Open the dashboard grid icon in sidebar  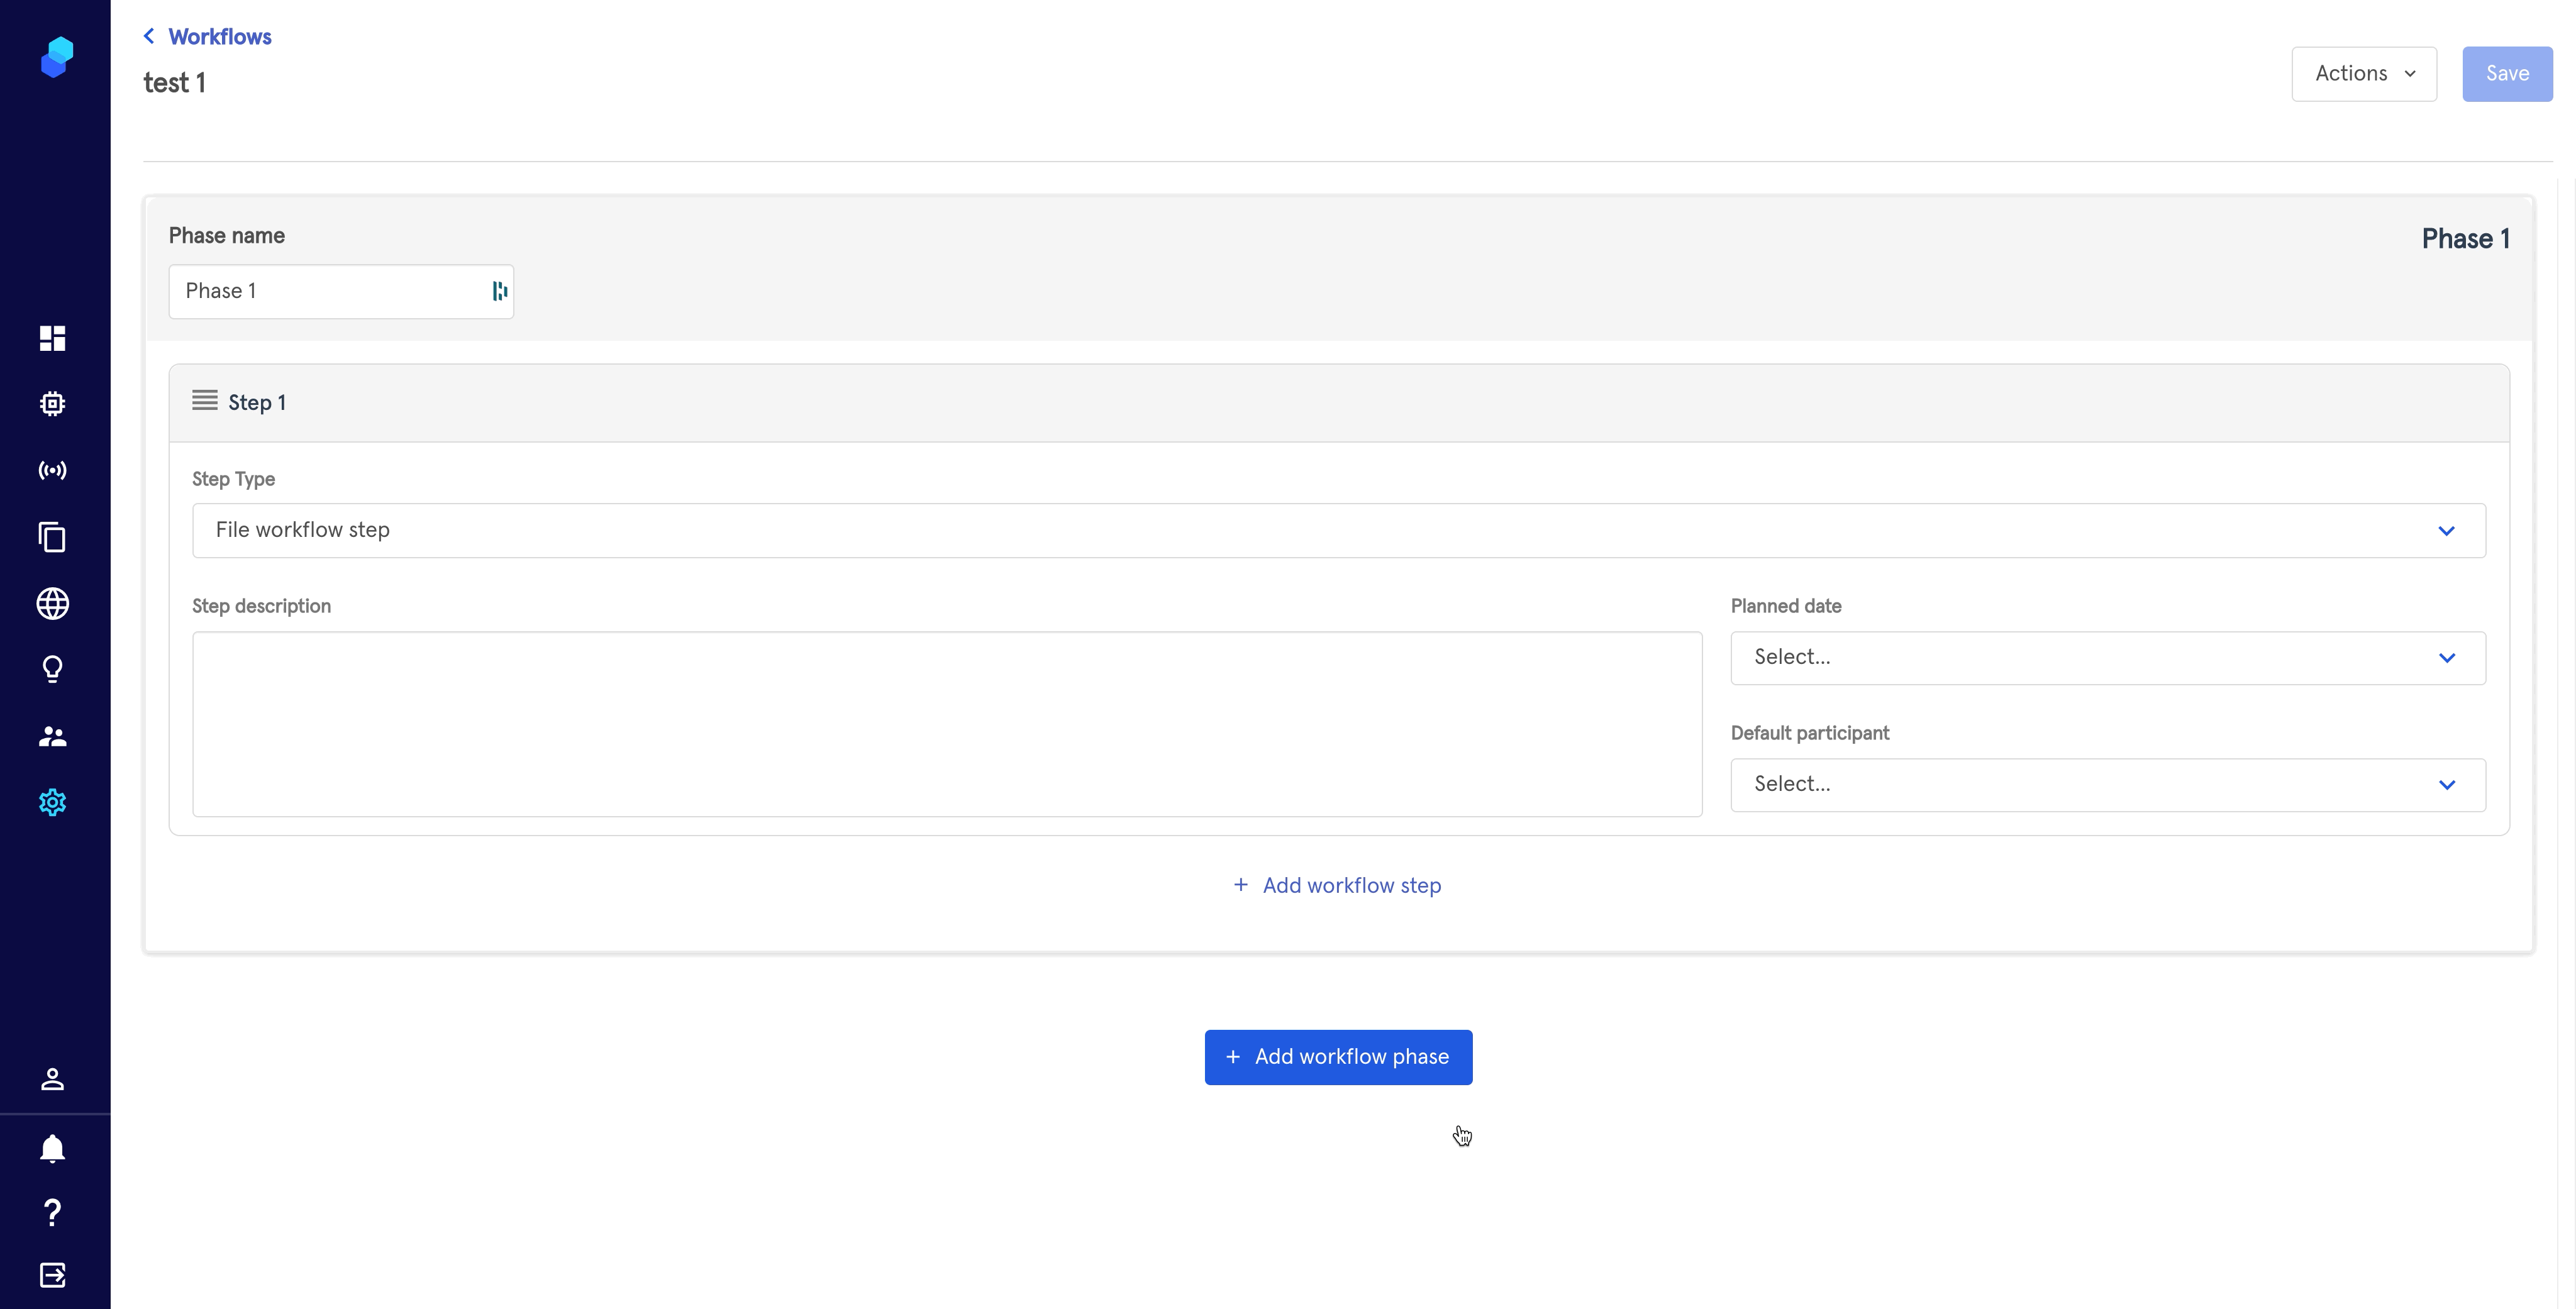click(52, 338)
